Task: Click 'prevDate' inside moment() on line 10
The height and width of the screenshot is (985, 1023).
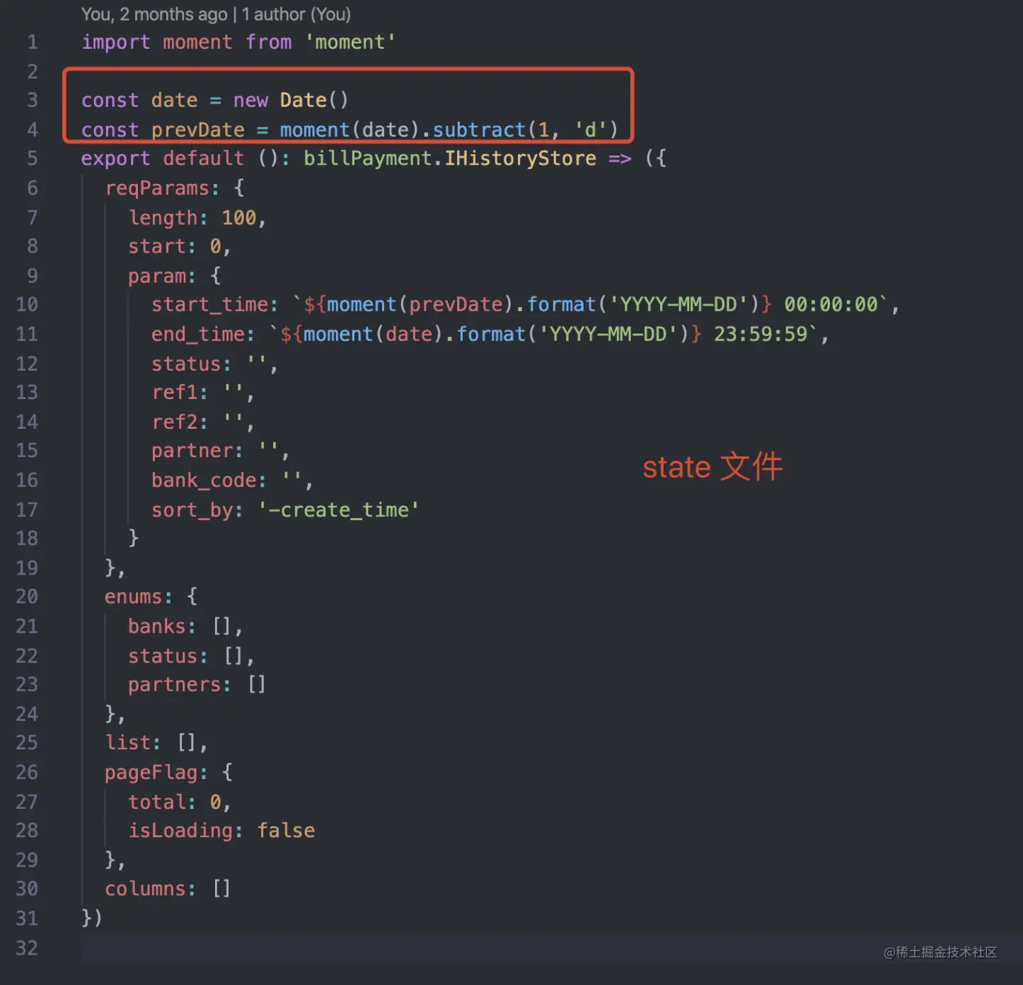Action: coord(456,305)
